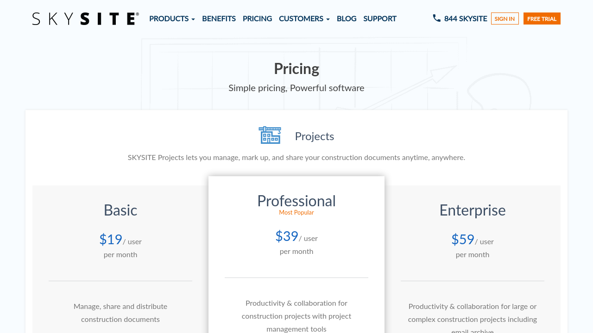
Task: Click the $59 price
Action: (463, 239)
